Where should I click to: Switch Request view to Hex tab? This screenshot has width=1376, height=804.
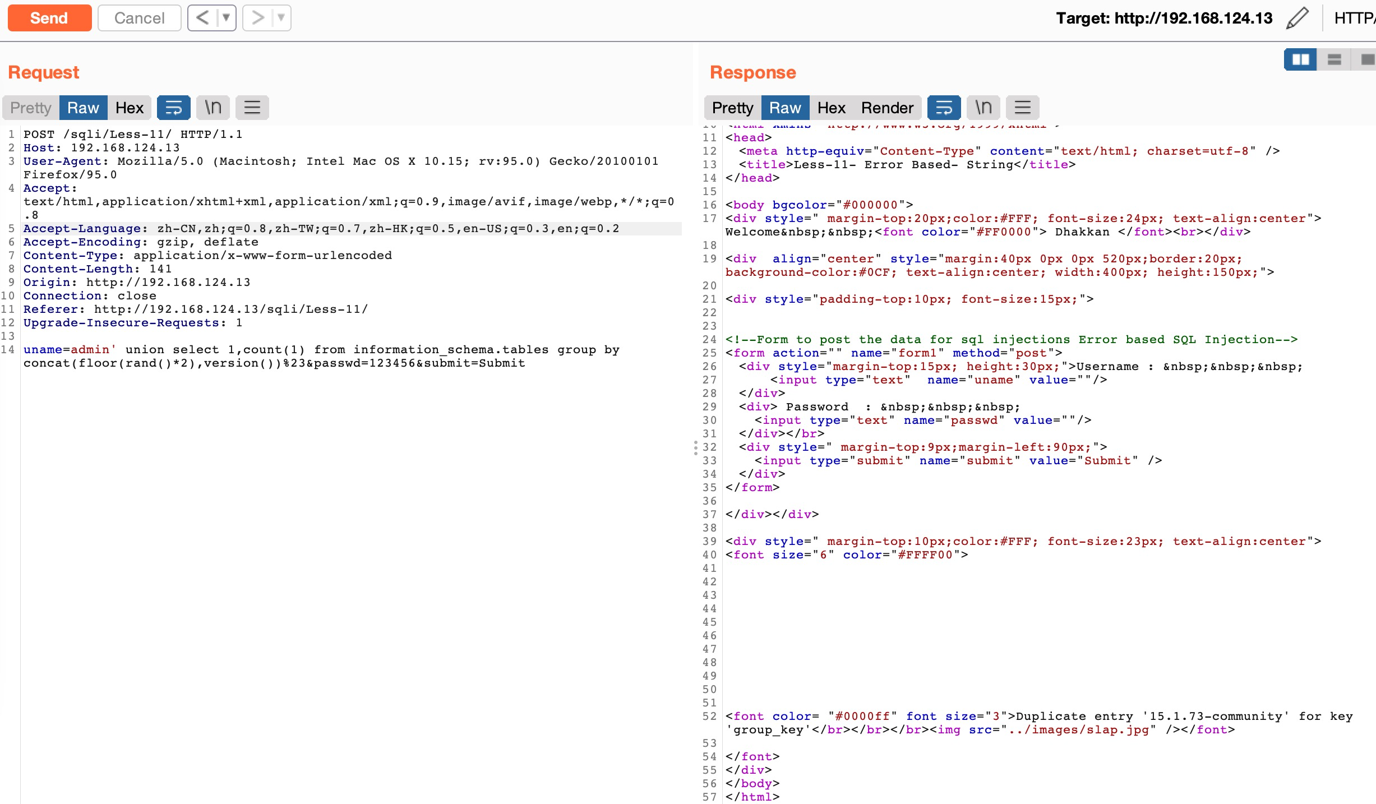[x=130, y=108]
